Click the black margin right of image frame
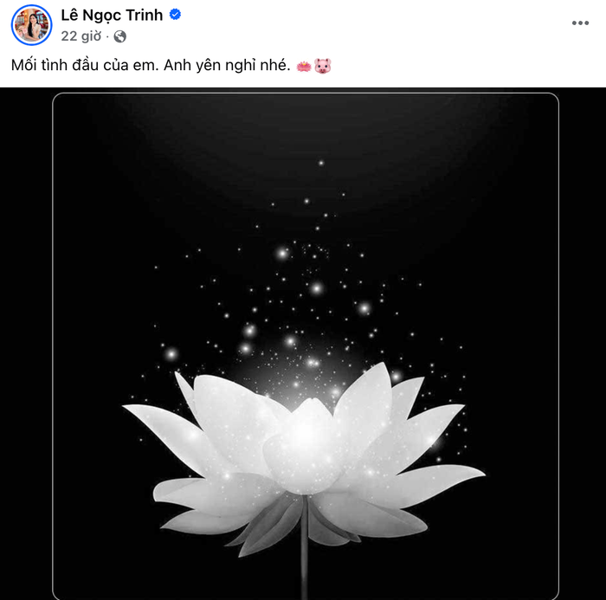The image size is (606, 600). point(583,344)
